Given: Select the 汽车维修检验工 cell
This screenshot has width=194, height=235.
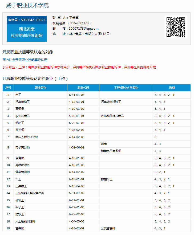Looking at the screenshot, I should click(111, 102).
